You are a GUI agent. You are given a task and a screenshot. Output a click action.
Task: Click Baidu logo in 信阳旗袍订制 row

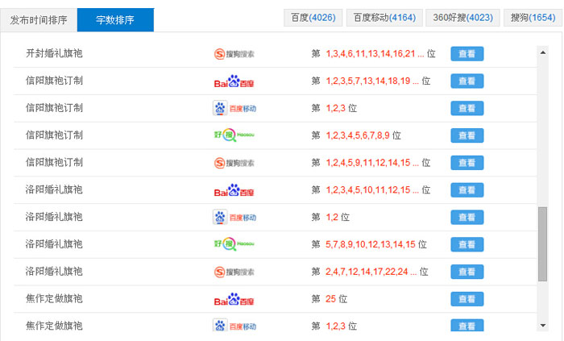[234, 81]
